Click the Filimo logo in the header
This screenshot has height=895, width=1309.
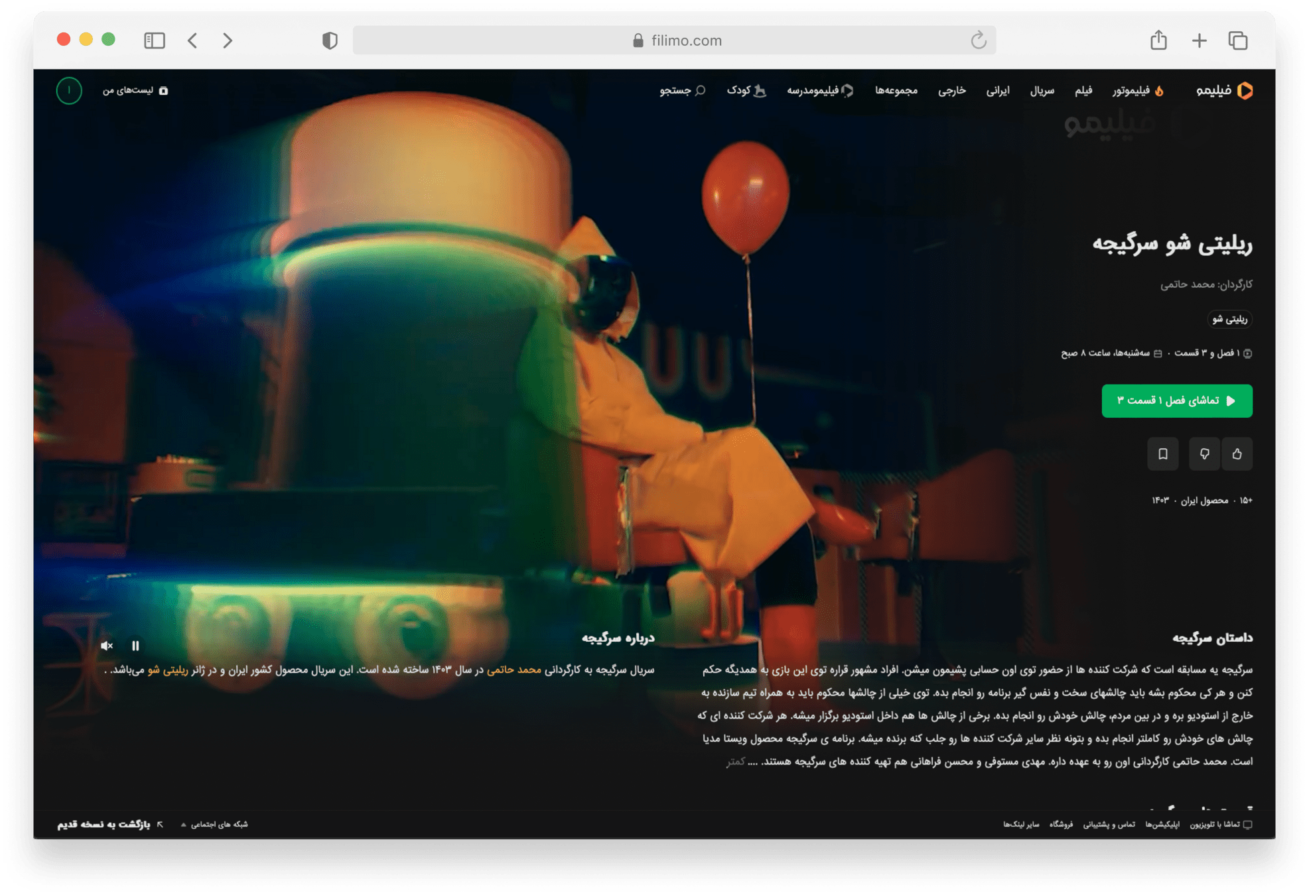1224,91
